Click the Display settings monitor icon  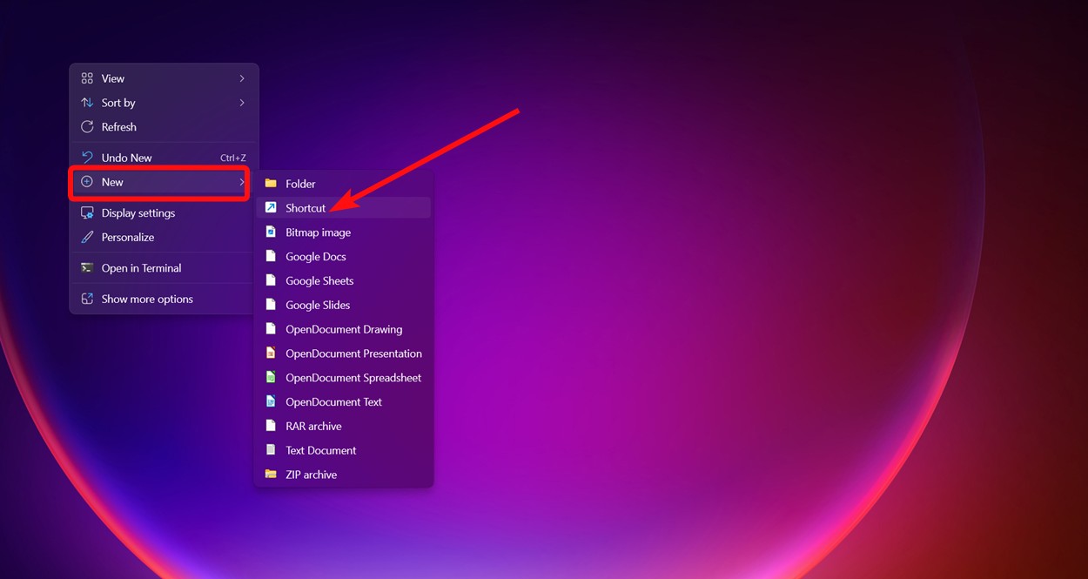click(87, 212)
